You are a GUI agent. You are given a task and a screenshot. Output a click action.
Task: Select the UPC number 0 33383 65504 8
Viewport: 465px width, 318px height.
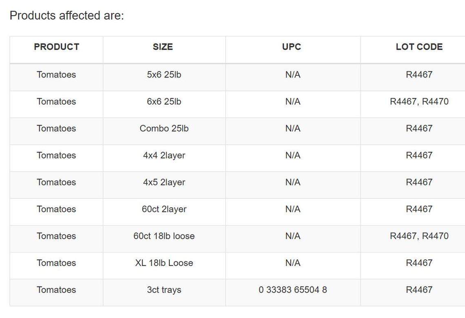pyautogui.click(x=292, y=290)
